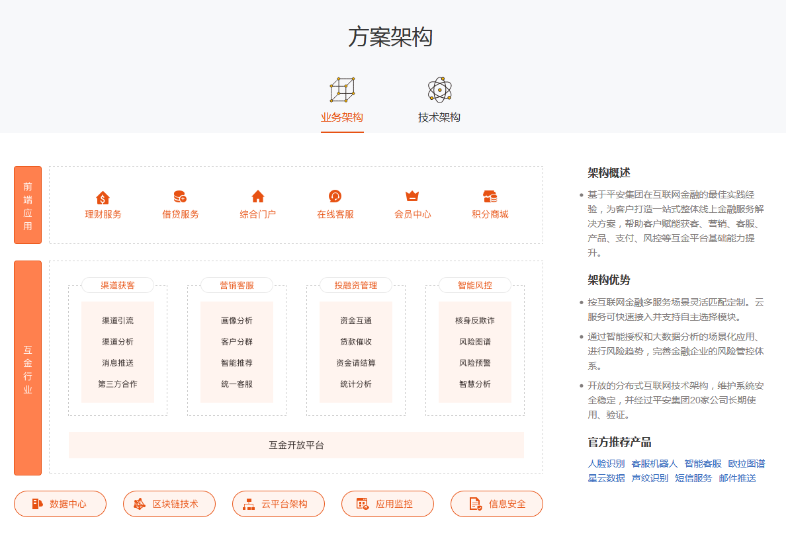Open the 声纹识别 product link
Viewport: 786px width, 533px height.
point(650,478)
